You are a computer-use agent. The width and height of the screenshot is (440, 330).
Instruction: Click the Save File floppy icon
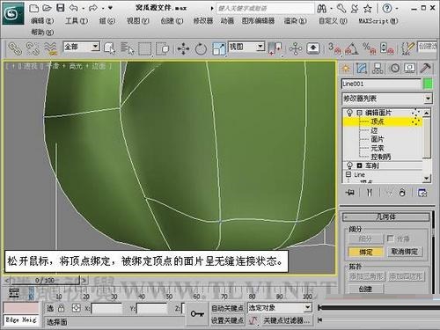click(x=60, y=8)
